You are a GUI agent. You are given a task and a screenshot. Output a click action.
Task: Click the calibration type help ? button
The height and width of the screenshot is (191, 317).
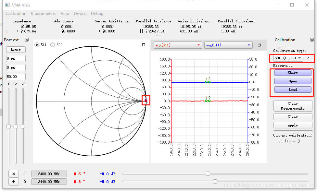pyautogui.click(x=308, y=58)
